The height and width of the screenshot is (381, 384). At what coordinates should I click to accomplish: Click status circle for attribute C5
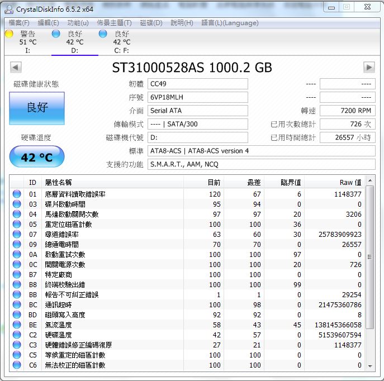pyautogui.click(x=17, y=355)
